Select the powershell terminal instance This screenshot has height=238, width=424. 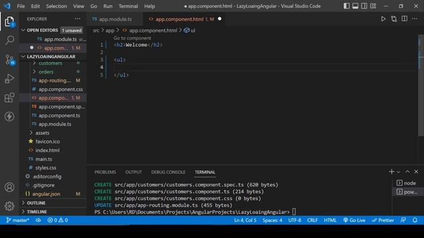click(407, 192)
